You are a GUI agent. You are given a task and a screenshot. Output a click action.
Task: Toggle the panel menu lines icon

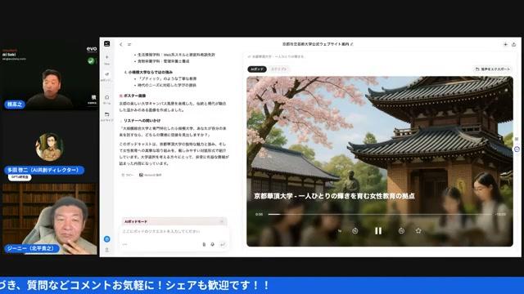[x=129, y=44]
